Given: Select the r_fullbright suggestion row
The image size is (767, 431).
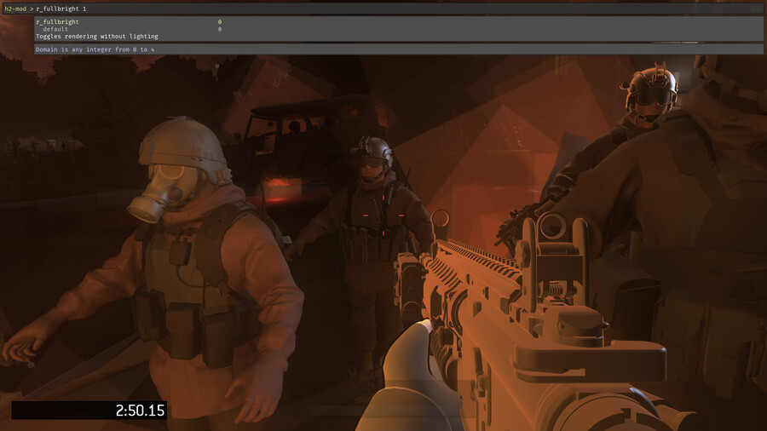Looking at the screenshot, I should [x=399, y=21].
